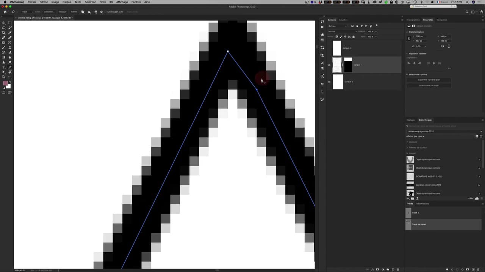Switch to the Informations tab
The height and width of the screenshot is (272, 485).
coord(422,204)
